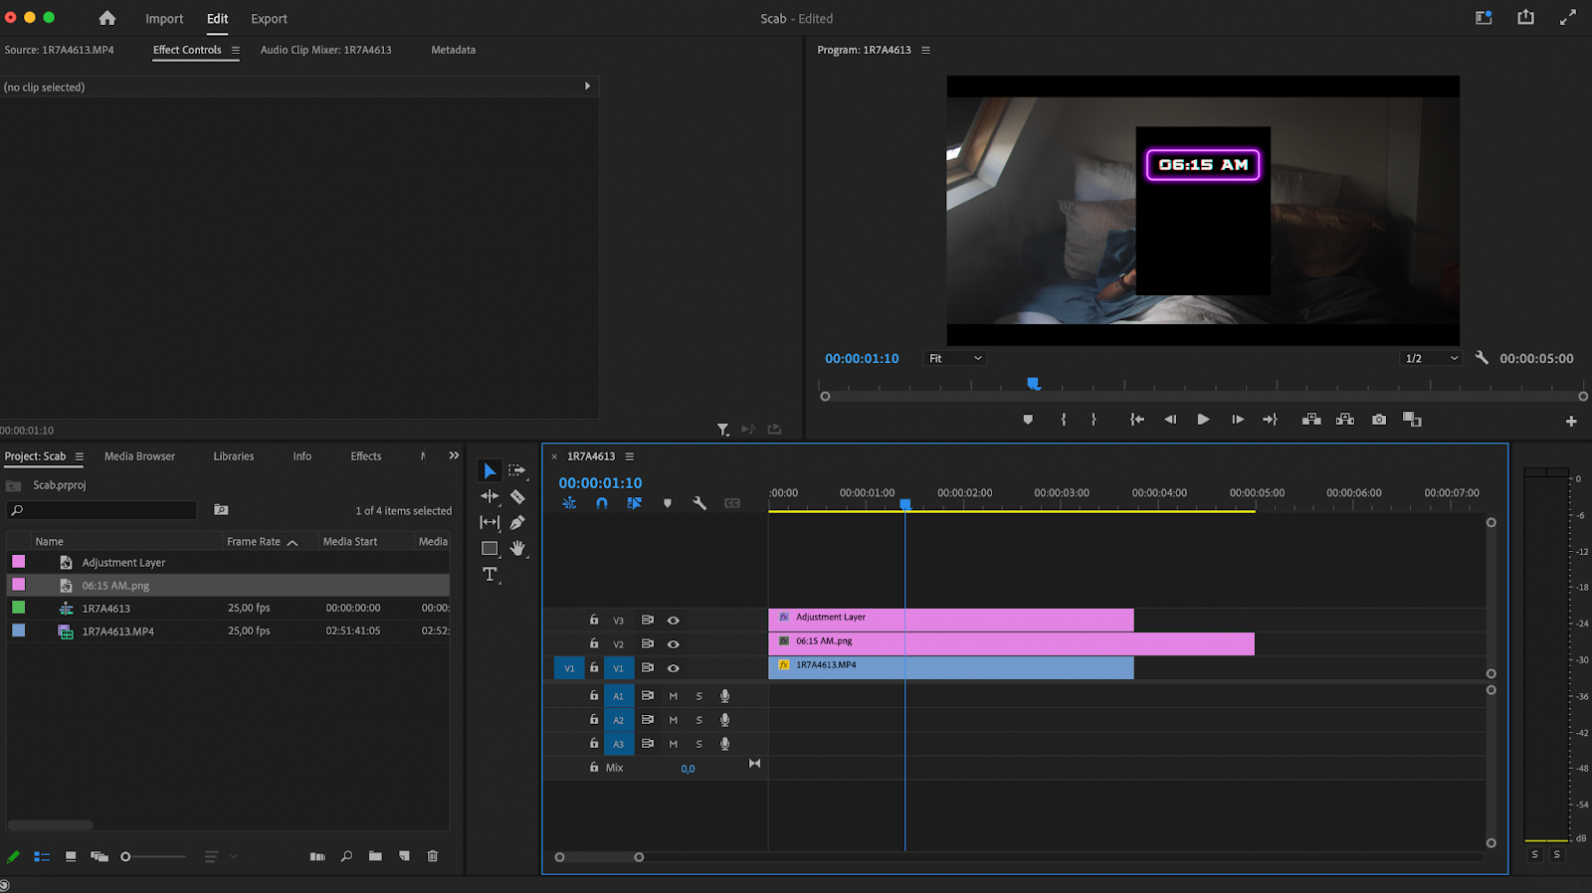1592x893 pixels.
Task: Open the Fit zoom level dropdown
Action: [x=955, y=358]
